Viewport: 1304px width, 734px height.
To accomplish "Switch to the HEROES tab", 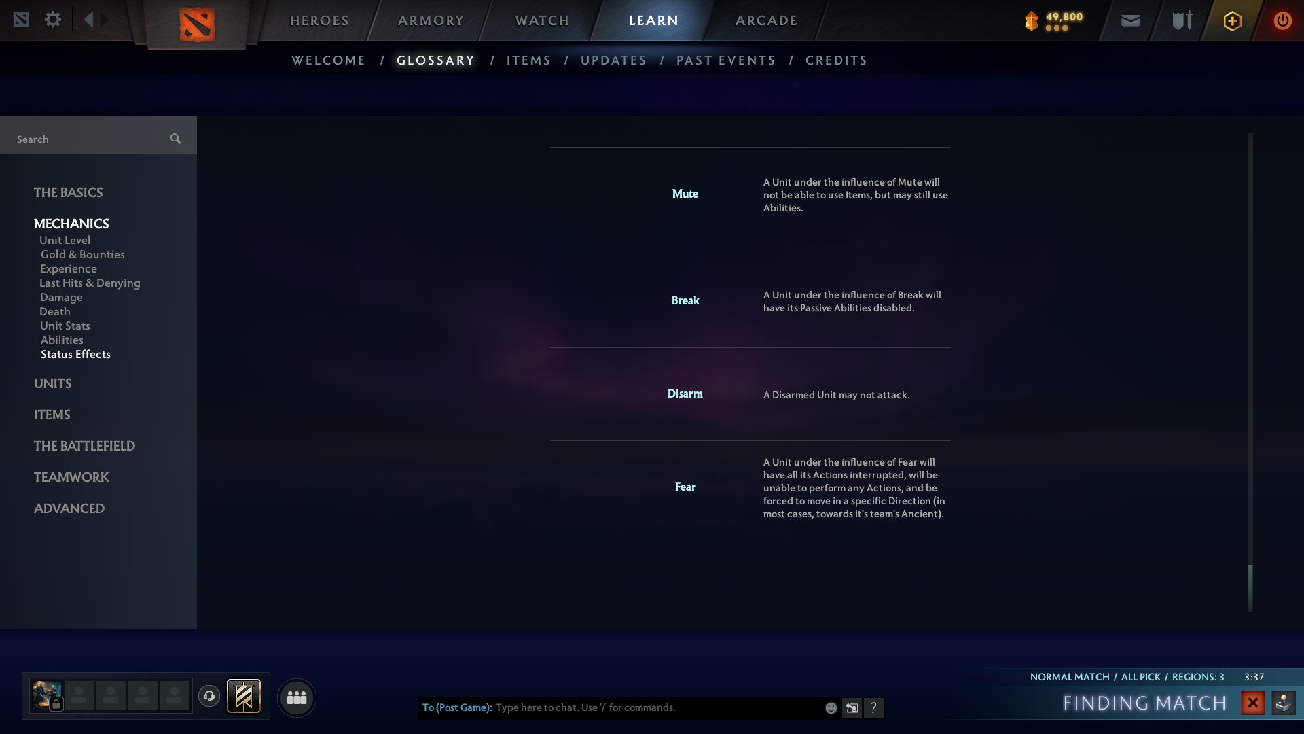I will 319,20.
